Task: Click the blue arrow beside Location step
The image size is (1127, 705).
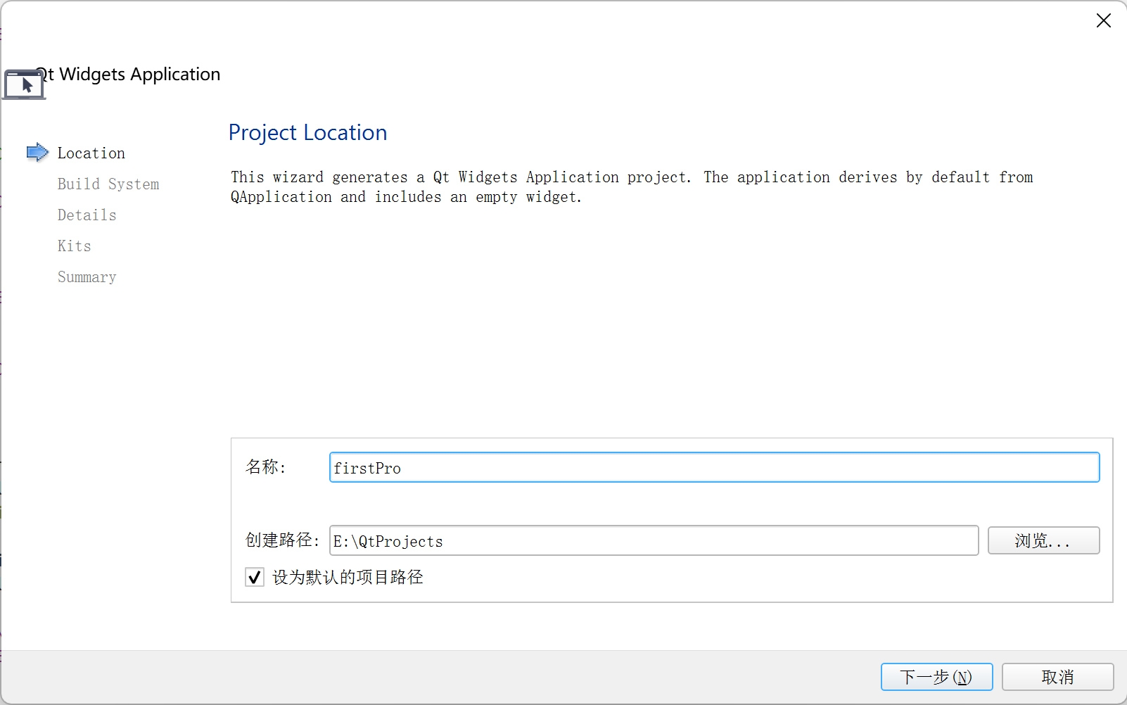Action: click(x=37, y=152)
